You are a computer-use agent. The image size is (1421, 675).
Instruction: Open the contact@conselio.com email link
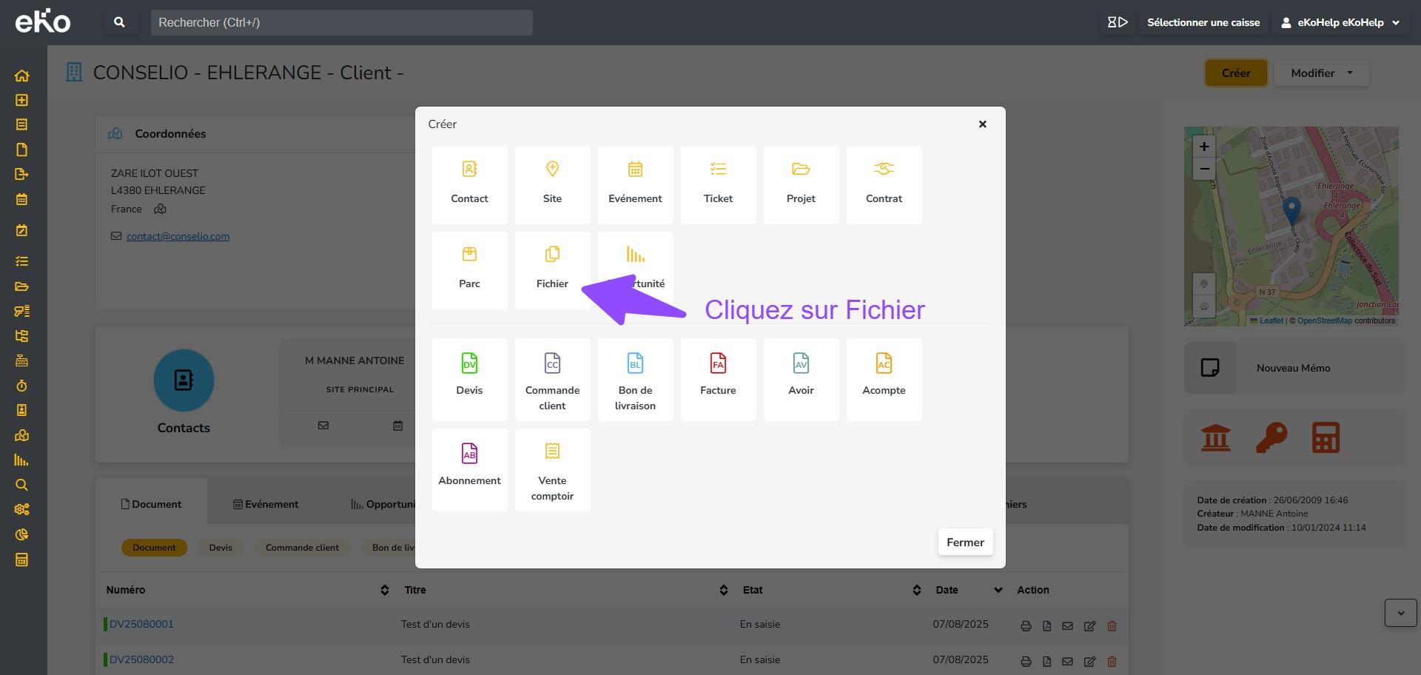pos(178,236)
